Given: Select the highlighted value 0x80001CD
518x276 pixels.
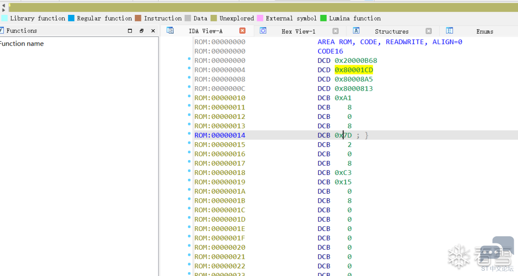Looking at the screenshot, I should [x=354, y=70].
